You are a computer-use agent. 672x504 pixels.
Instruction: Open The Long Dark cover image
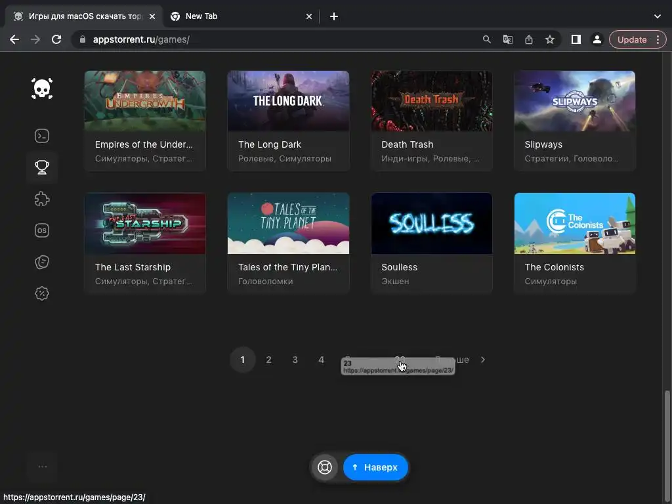click(x=289, y=101)
